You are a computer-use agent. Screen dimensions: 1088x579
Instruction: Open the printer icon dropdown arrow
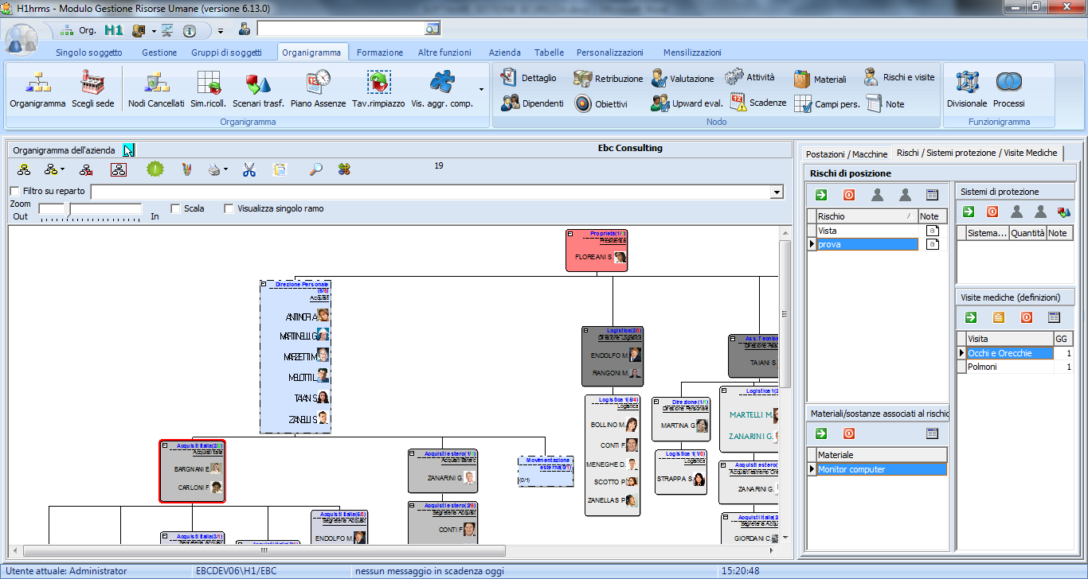click(226, 169)
